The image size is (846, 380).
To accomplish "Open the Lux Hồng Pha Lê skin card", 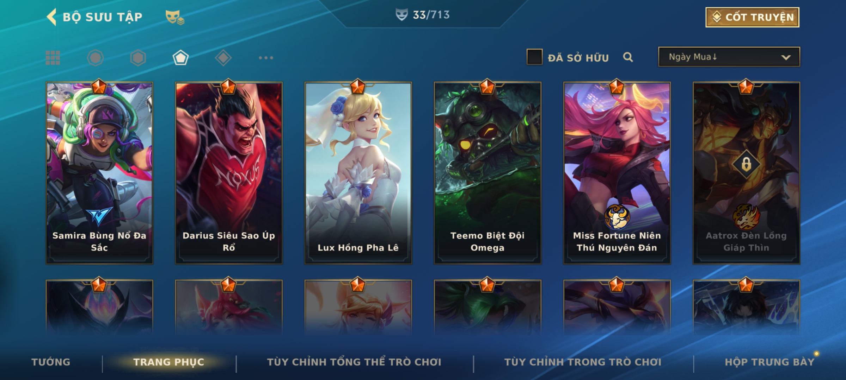I will 358,173.
